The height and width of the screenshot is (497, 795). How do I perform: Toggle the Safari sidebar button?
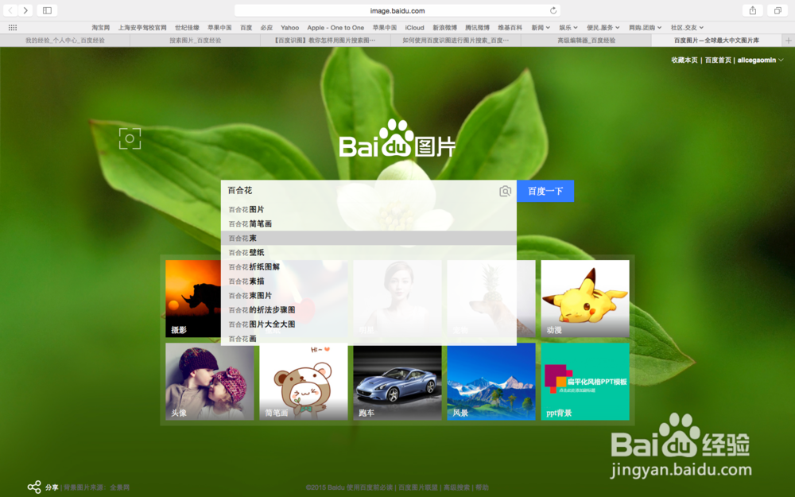point(47,10)
